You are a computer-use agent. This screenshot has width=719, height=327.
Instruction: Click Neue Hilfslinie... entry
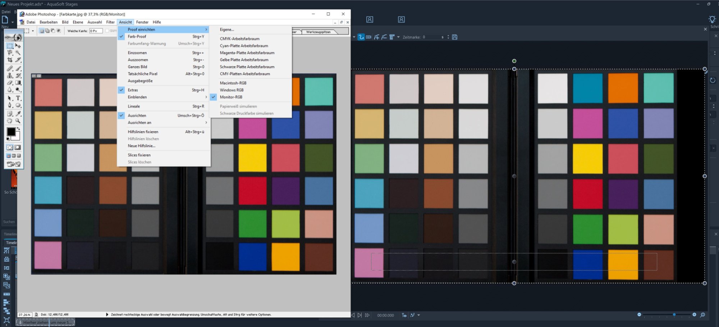[142, 146]
